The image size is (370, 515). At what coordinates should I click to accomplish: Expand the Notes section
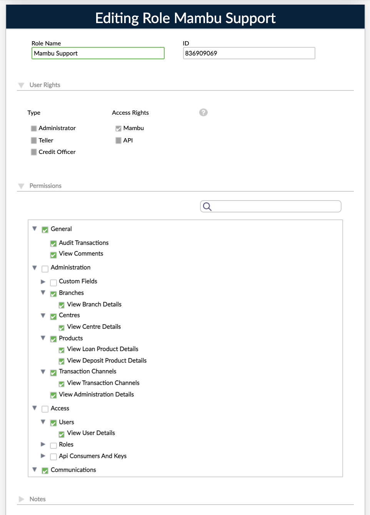tap(22, 499)
